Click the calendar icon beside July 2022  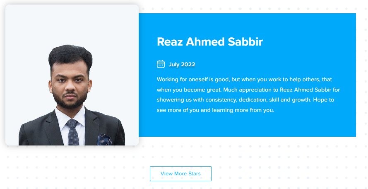coord(161,64)
